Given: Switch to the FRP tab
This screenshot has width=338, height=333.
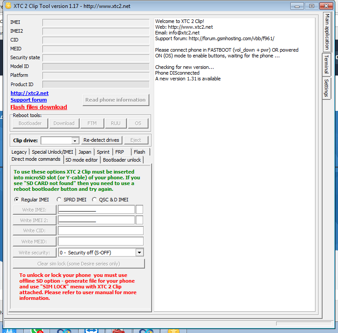Looking at the screenshot, I should 120,152.
